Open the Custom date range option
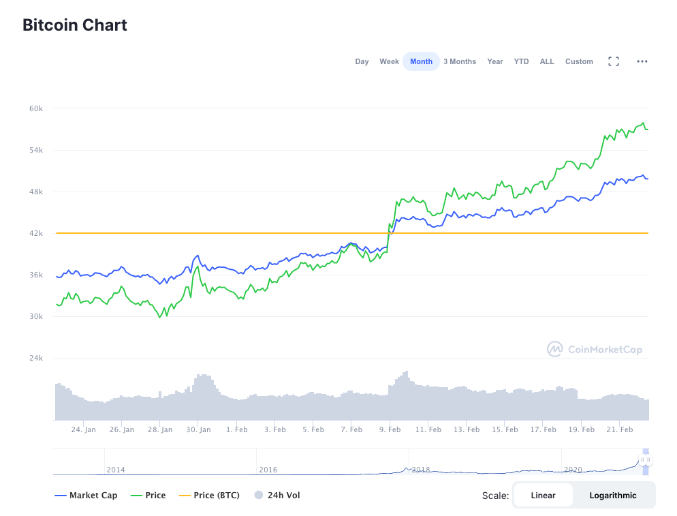The width and height of the screenshot is (677, 516). point(579,61)
